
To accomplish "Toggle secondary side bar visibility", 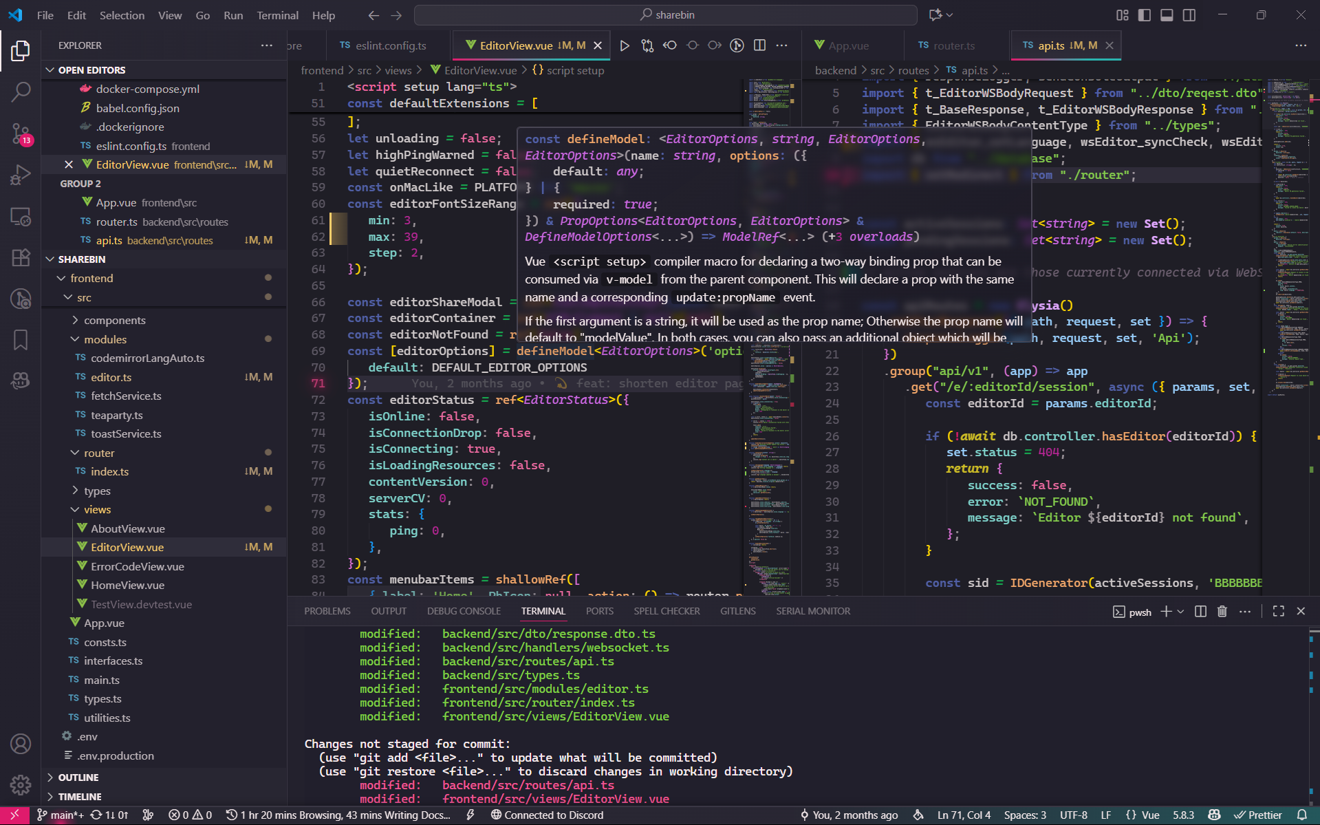I will point(1189,15).
